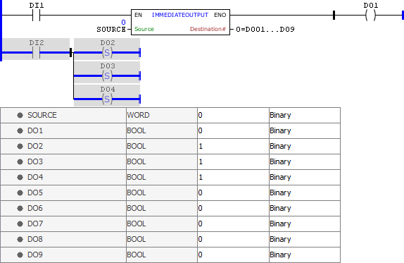Select the DO4 row name cell

(x=63, y=177)
